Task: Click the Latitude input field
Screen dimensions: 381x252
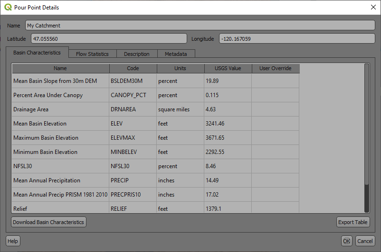Action: (x=109, y=38)
